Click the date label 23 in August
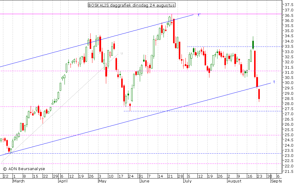Viewport: 294px width, 183px height. (x=259, y=176)
